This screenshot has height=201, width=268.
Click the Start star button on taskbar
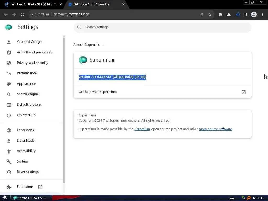[5, 198]
